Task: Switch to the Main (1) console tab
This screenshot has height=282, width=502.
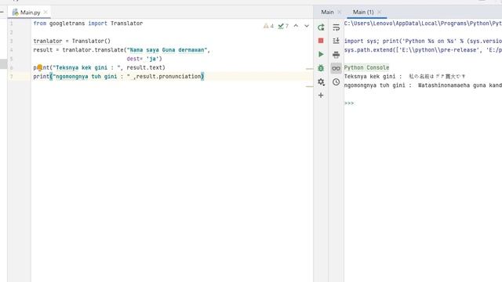Action: click(363, 13)
